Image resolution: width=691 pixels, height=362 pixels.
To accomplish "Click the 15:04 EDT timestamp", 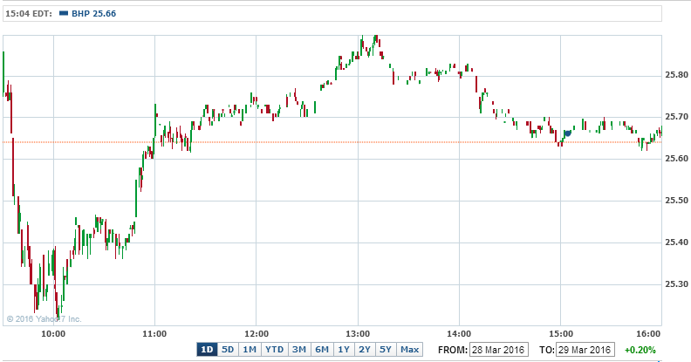I will pyautogui.click(x=29, y=14).
